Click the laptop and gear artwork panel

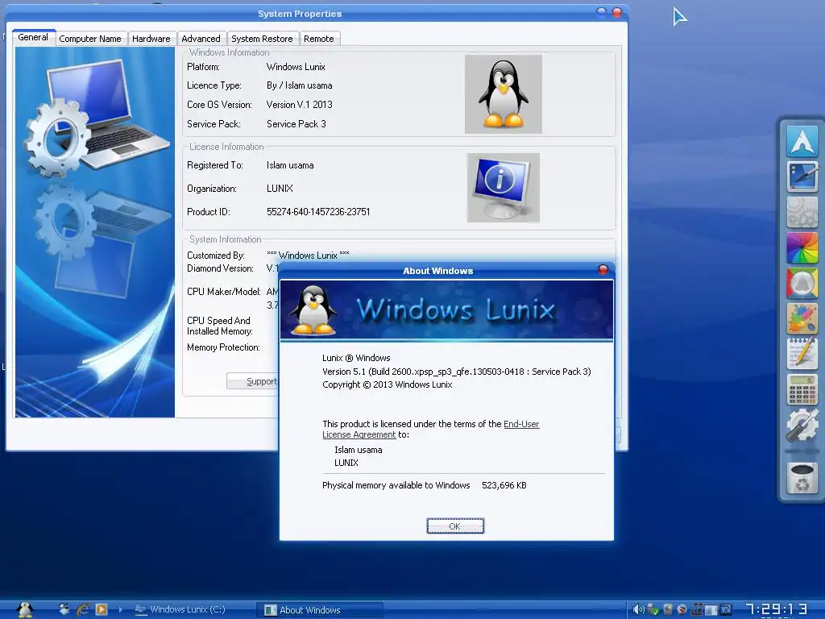click(95, 232)
